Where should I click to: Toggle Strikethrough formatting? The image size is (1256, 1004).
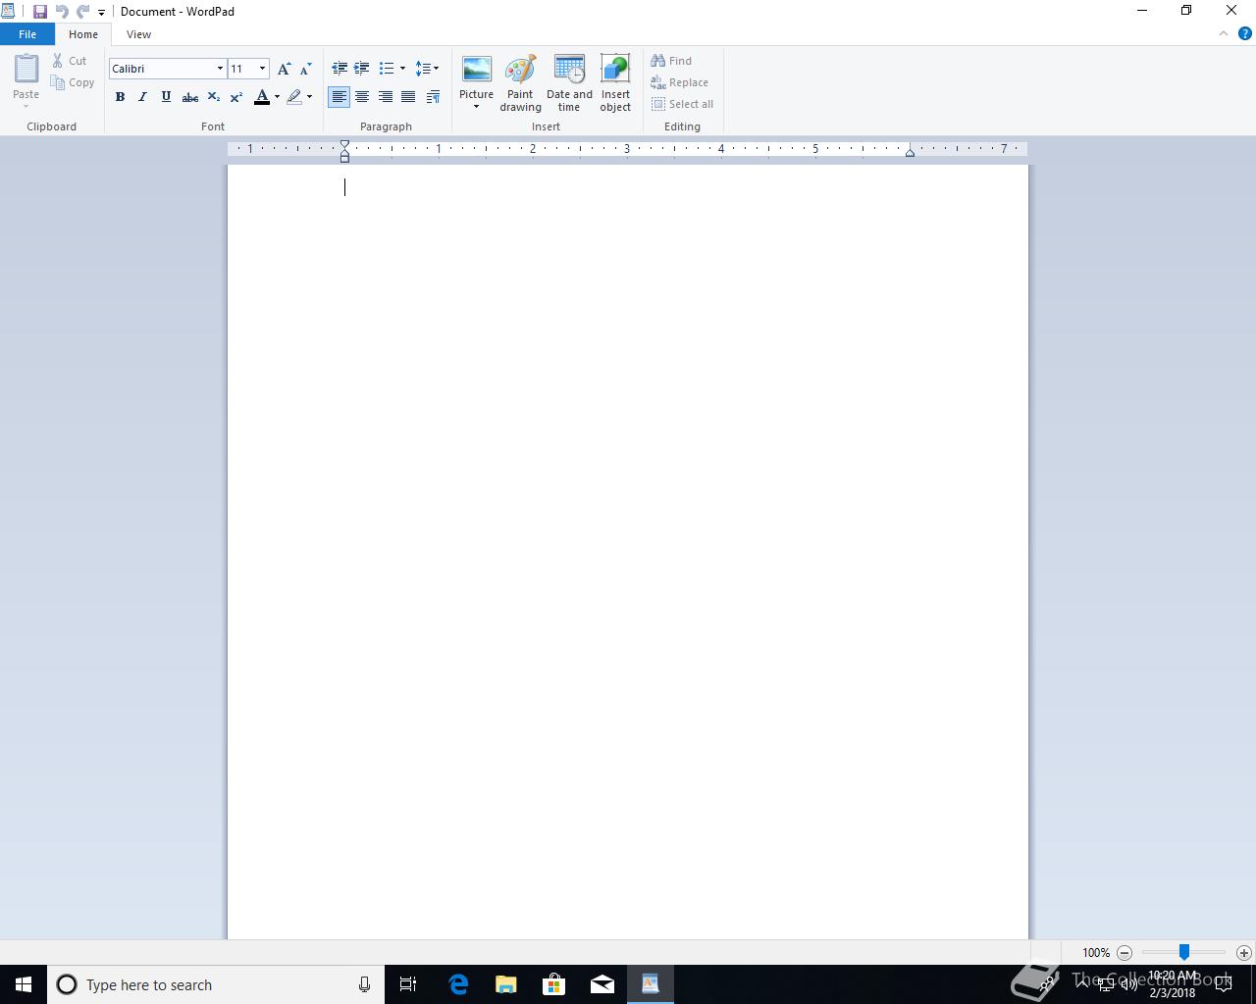pos(190,97)
